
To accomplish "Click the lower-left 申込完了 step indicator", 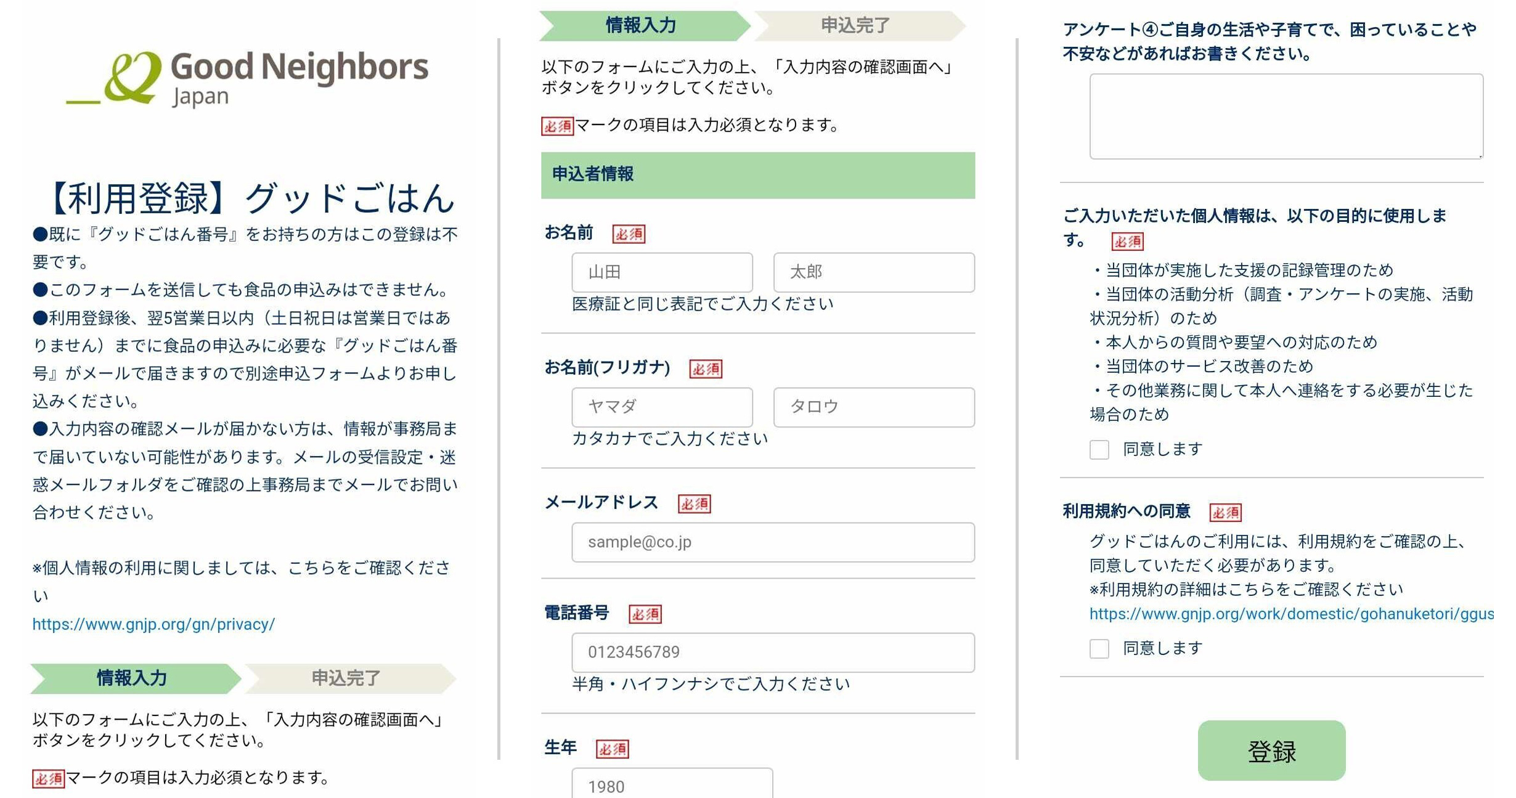I will click(x=348, y=678).
